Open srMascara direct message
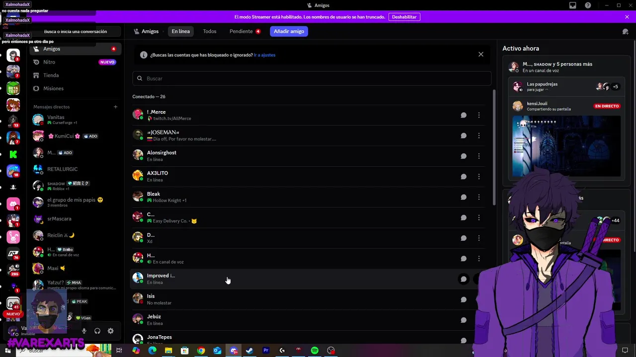Viewport: 636px width, 357px height. pyautogui.click(x=75, y=219)
